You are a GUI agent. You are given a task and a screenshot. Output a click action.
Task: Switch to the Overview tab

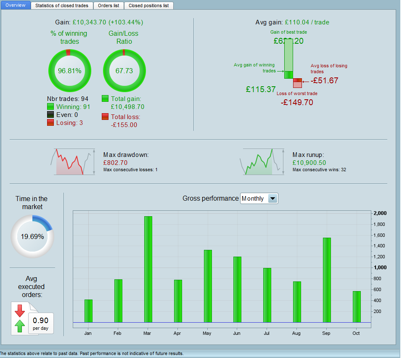pyautogui.click(x=16, y=5)
